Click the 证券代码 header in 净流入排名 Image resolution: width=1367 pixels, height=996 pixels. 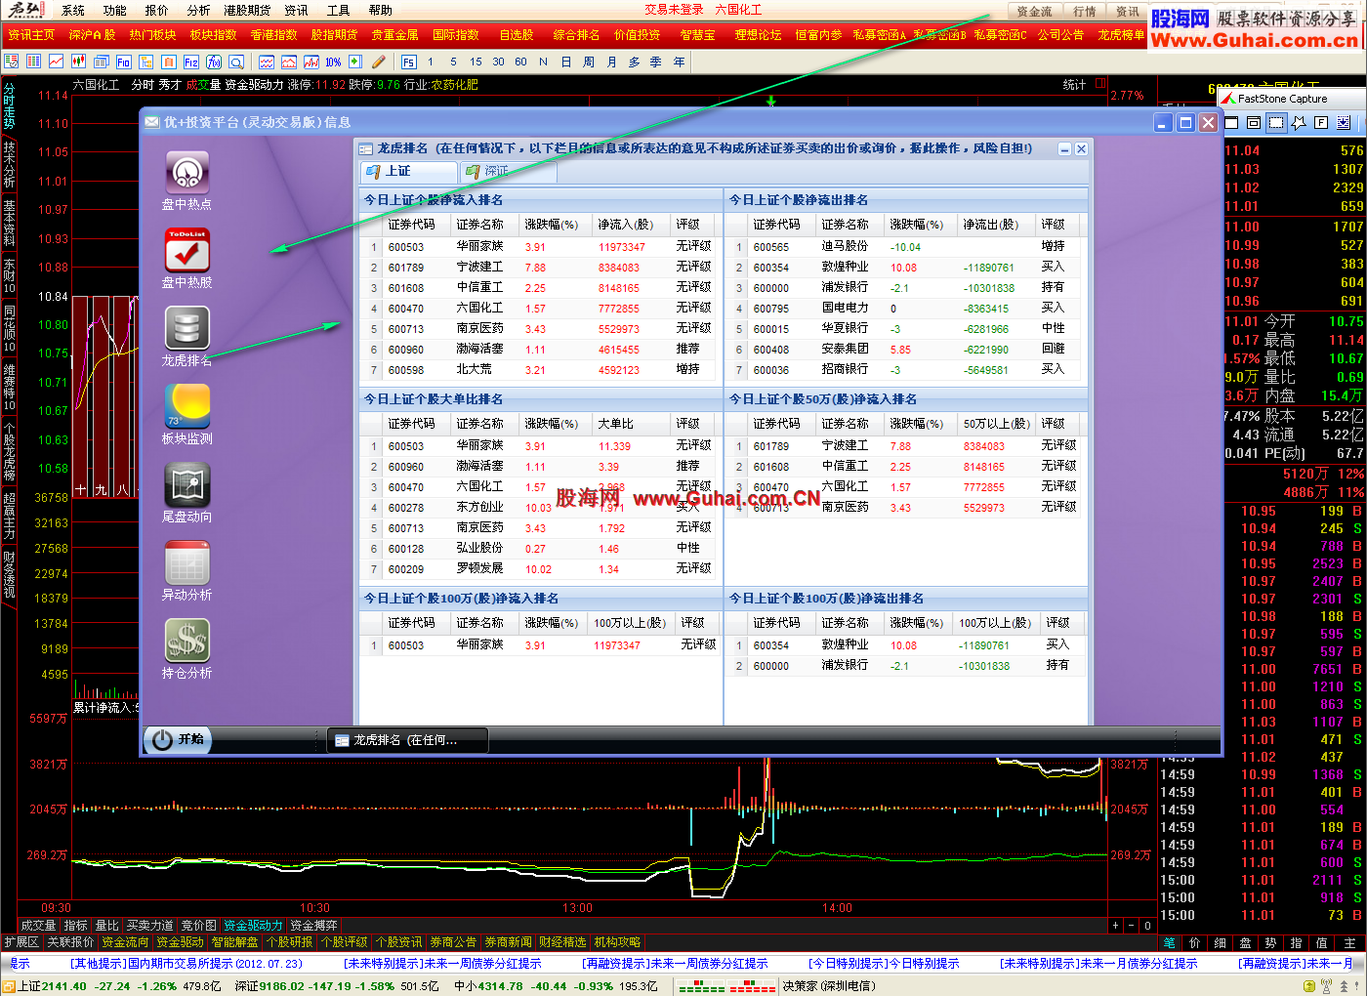point(411,225)
